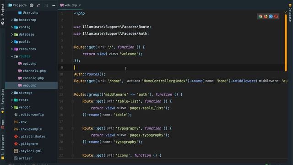Collapse the routes folder
The height and width of the screenshot is (165, 293).
(12, 56)
